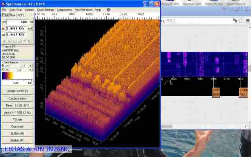Click the Continue button
Image resolution: width=251 pixels, height=157 pixels.
tap(17, 126)
